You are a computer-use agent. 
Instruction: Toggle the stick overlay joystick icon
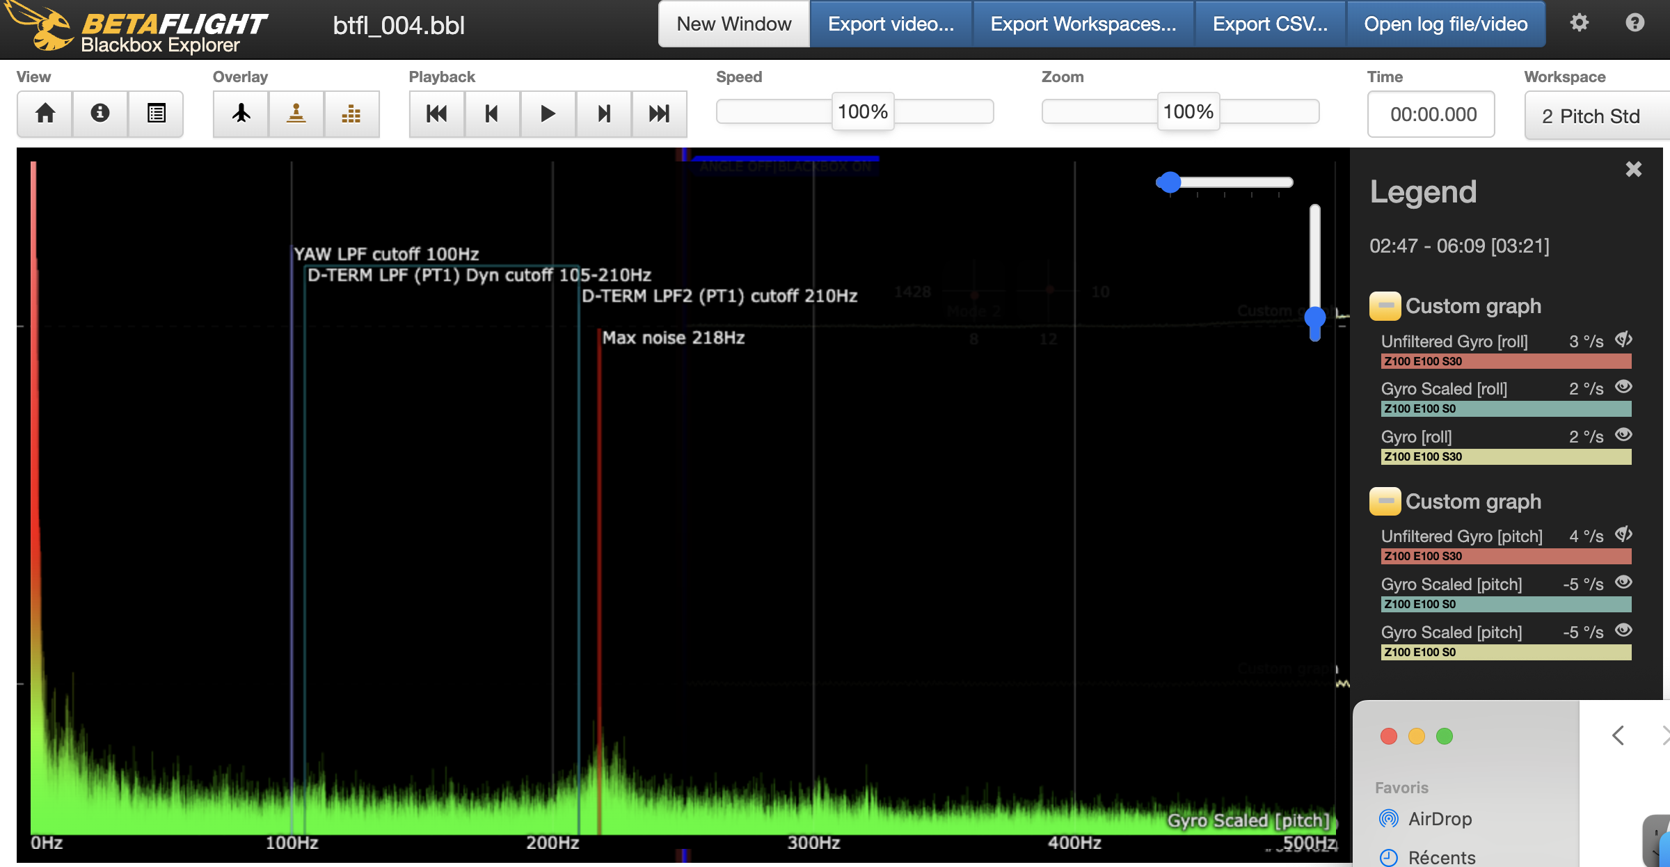pyautogui.click(x=296, y=113)
